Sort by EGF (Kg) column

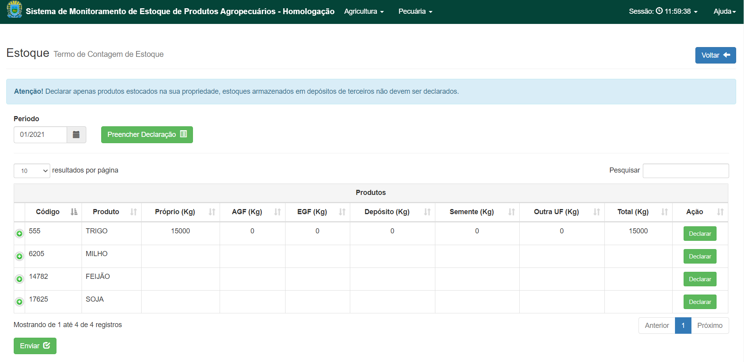point(318,212)
